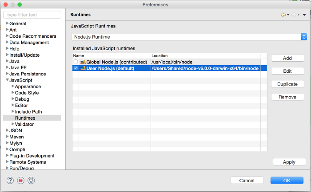Select the User Node.js (default) row name

[110, 68]
